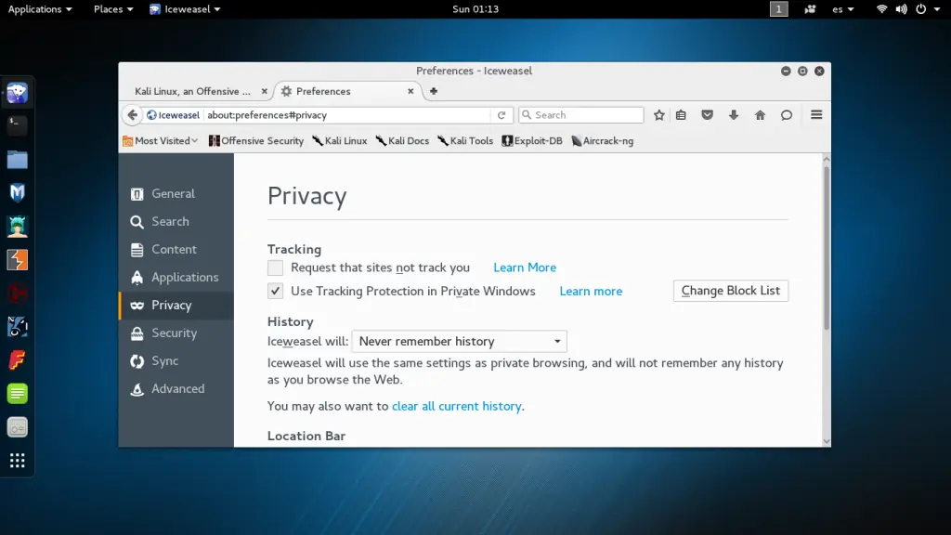Image resolution: width=951 pixels, height=535 pixels.
Task: Close the Preferences tab
Action: [410, 91]
